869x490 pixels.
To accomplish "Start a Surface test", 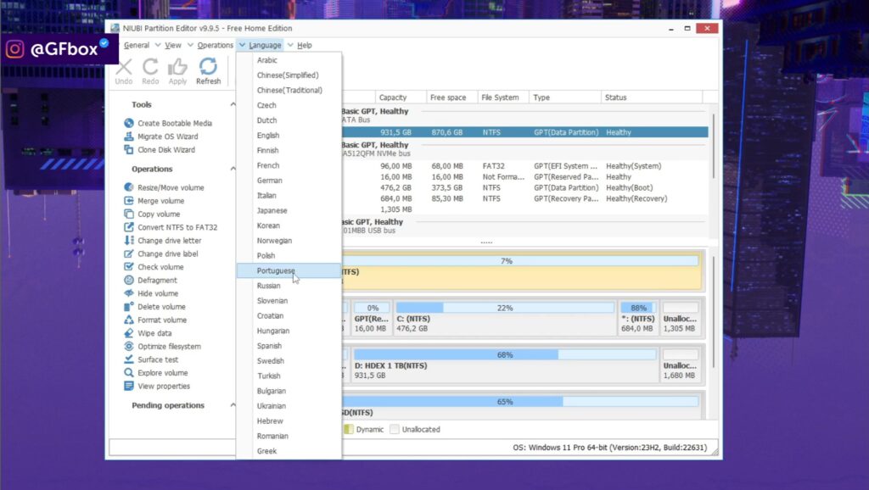I will pyautogui.click(x=151, y=360).
